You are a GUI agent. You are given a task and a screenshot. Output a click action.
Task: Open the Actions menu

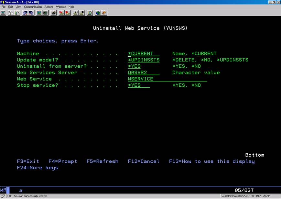[x=49, y=7]
